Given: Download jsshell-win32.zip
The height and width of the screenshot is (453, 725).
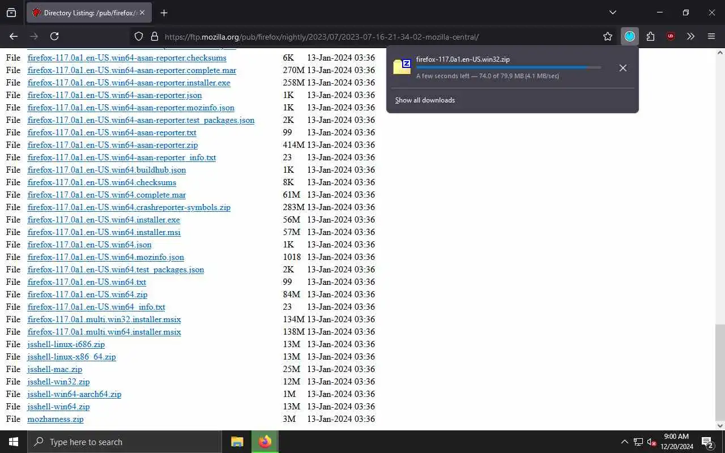Looking at the screenshot, I should coord(58,382).
